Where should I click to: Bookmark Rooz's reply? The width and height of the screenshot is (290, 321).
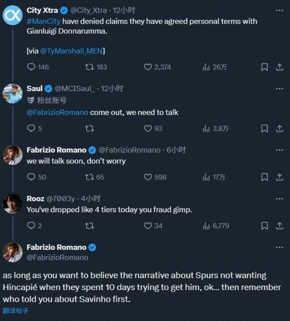pyautogui.click(x=264, y=226)
